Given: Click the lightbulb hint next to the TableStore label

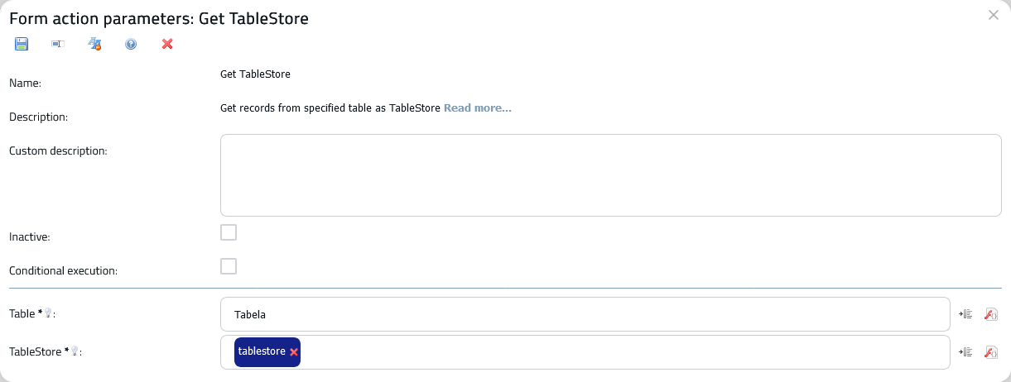Looking at the screenshot, I should [75, 351].
